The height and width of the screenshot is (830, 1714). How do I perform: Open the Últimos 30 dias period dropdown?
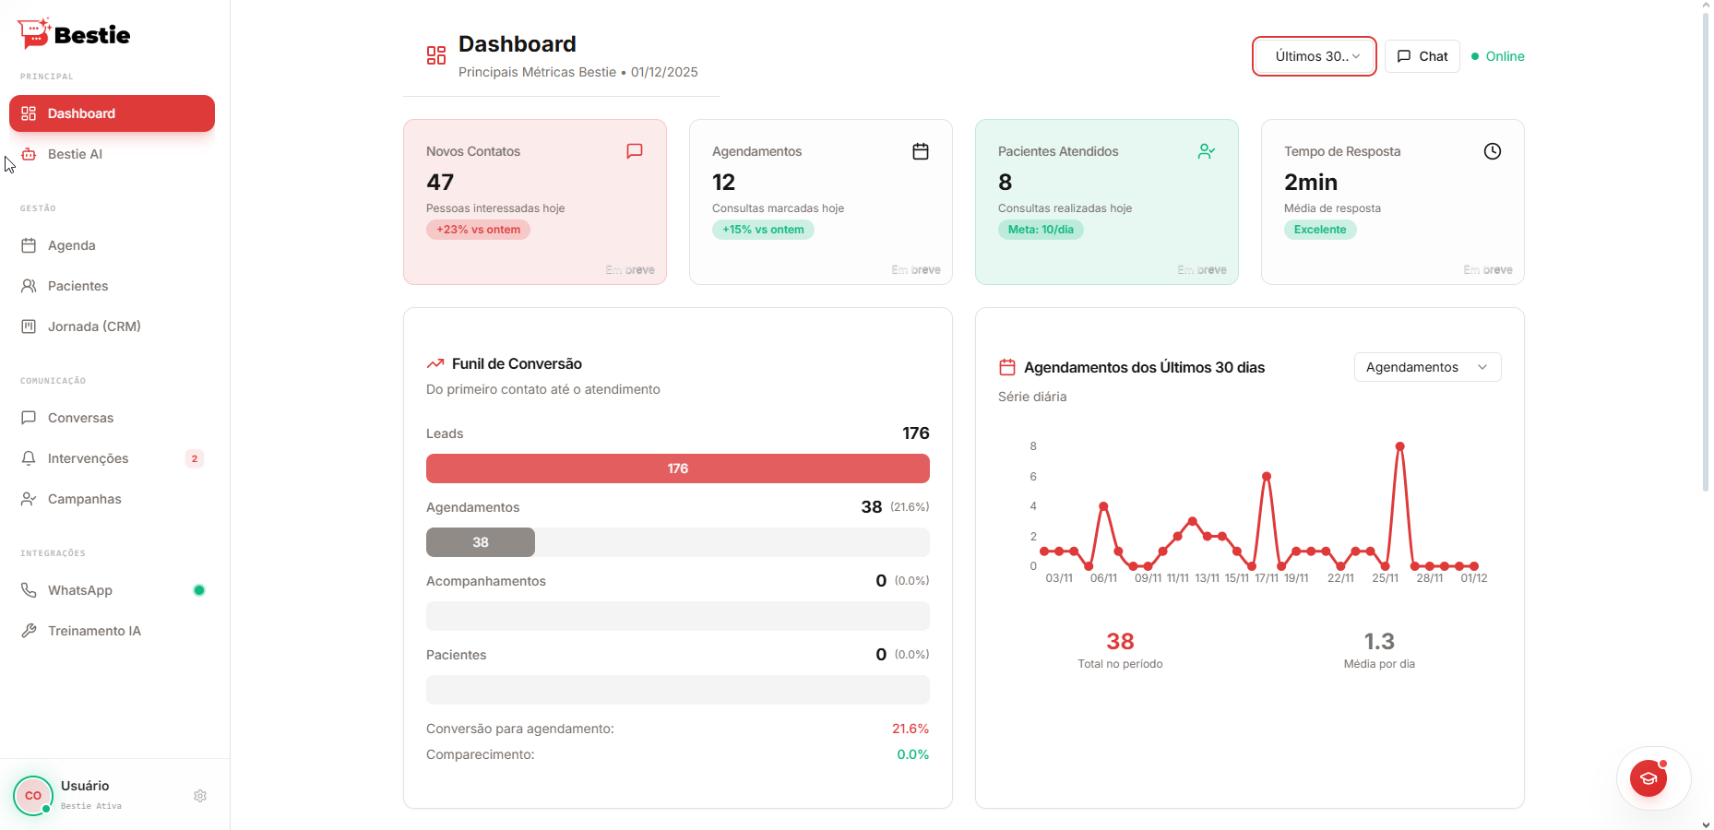(x=1314, y=56)
